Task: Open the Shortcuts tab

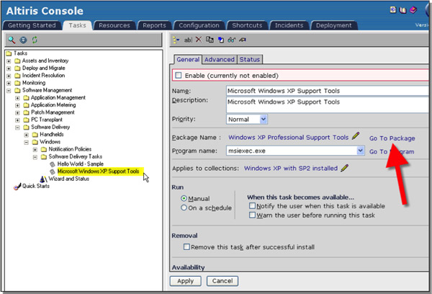Action: click(247, 25)
